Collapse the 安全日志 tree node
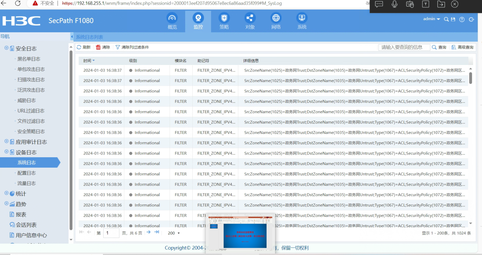 click(x=6, y=48)
